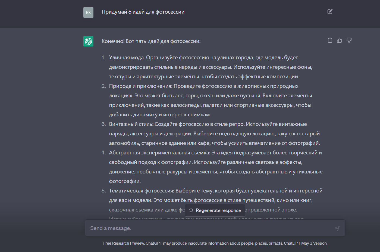380x252 pixels.
Task: Click the "Уличная мода" list item heading
Action: 127,58
